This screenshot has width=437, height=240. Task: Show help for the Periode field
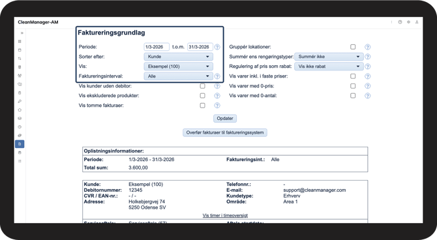click(217, 47)
